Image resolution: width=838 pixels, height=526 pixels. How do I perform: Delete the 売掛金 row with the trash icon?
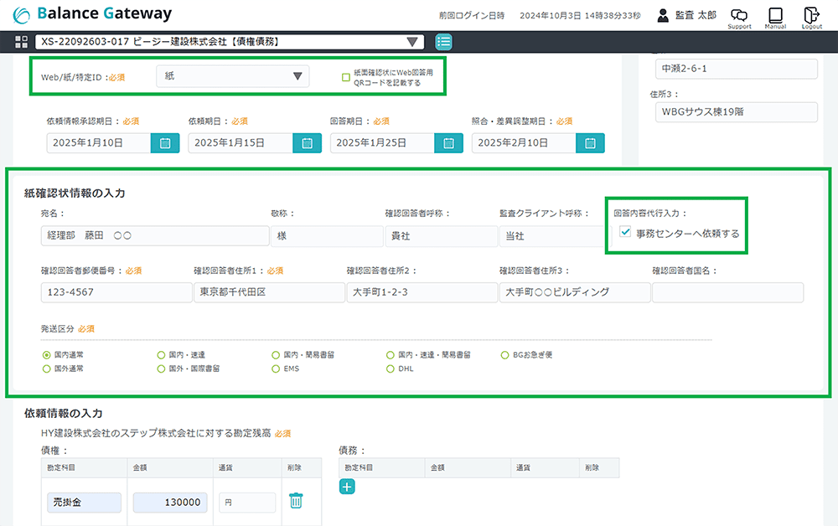click(x=296, y=501)
